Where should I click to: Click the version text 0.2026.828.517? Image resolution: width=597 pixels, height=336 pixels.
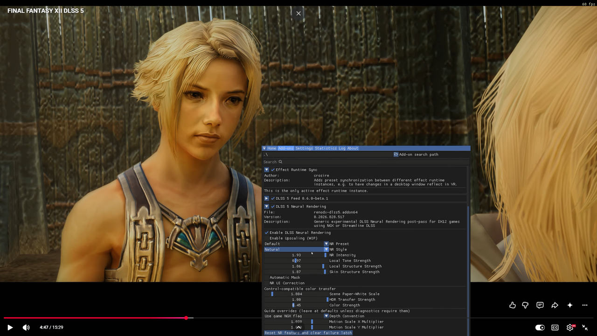(329, 217)
